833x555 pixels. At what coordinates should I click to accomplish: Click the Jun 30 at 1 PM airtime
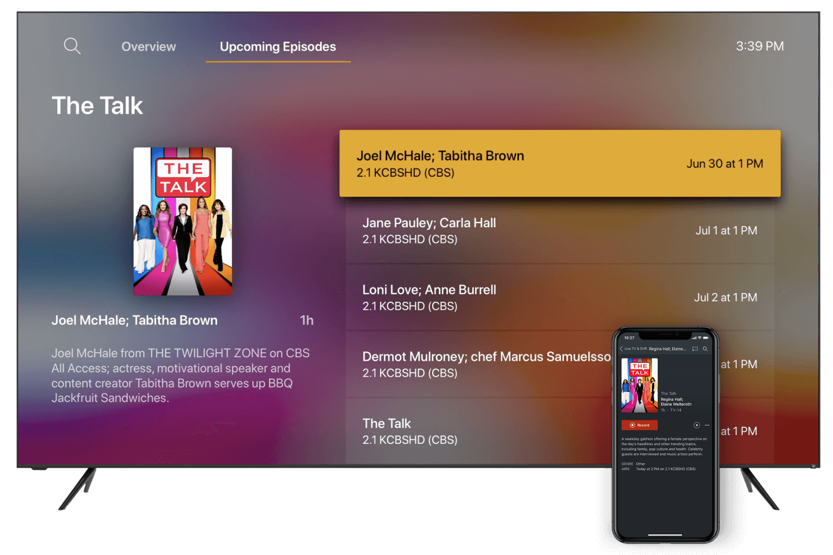pos(724,164)
